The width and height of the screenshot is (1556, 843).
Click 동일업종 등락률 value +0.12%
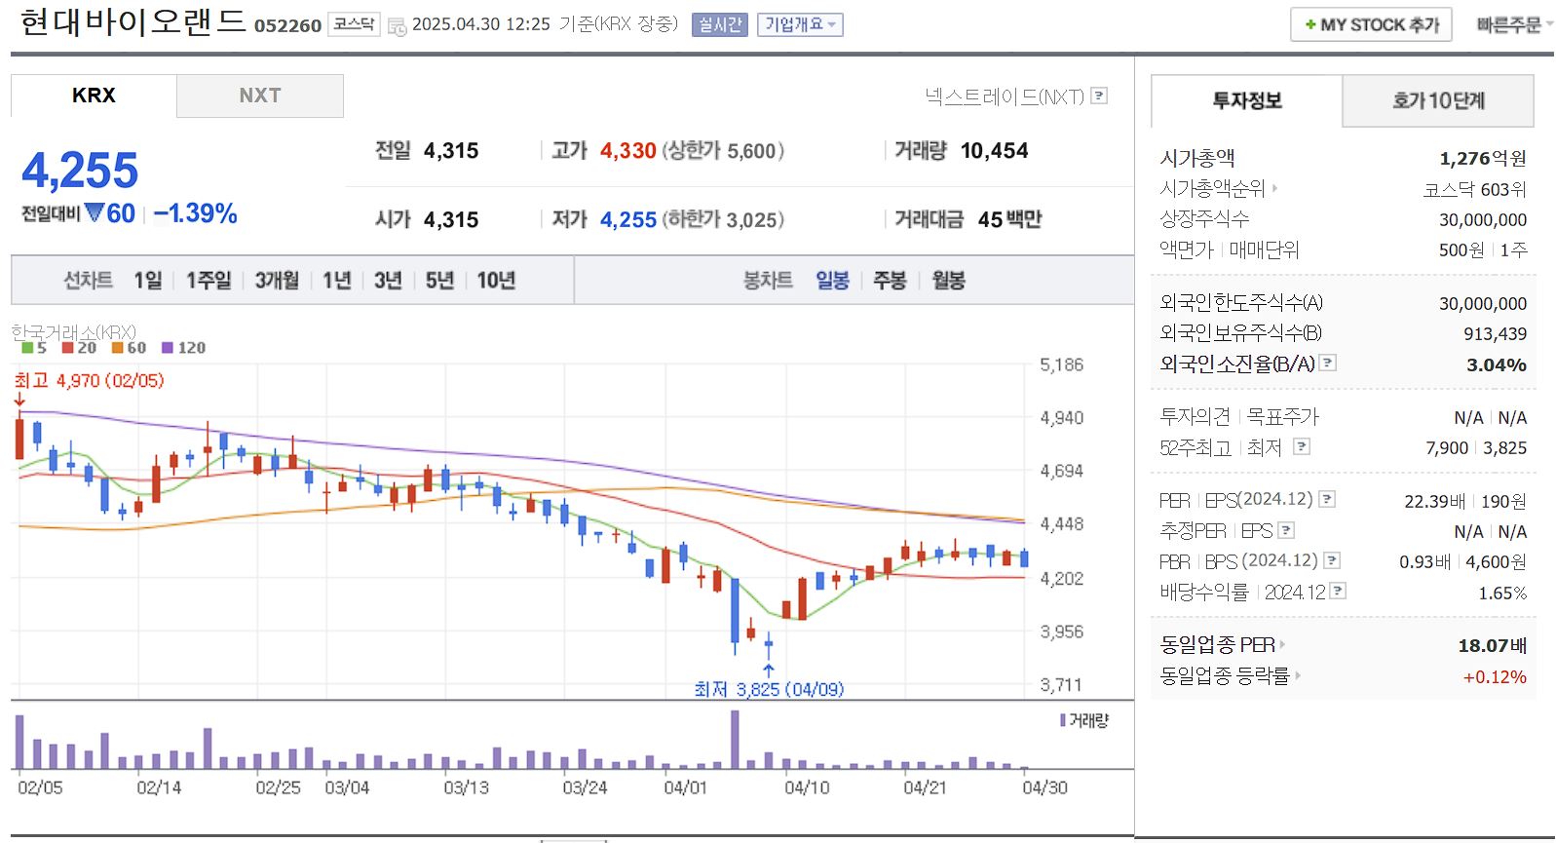(x=1495, y=676)
